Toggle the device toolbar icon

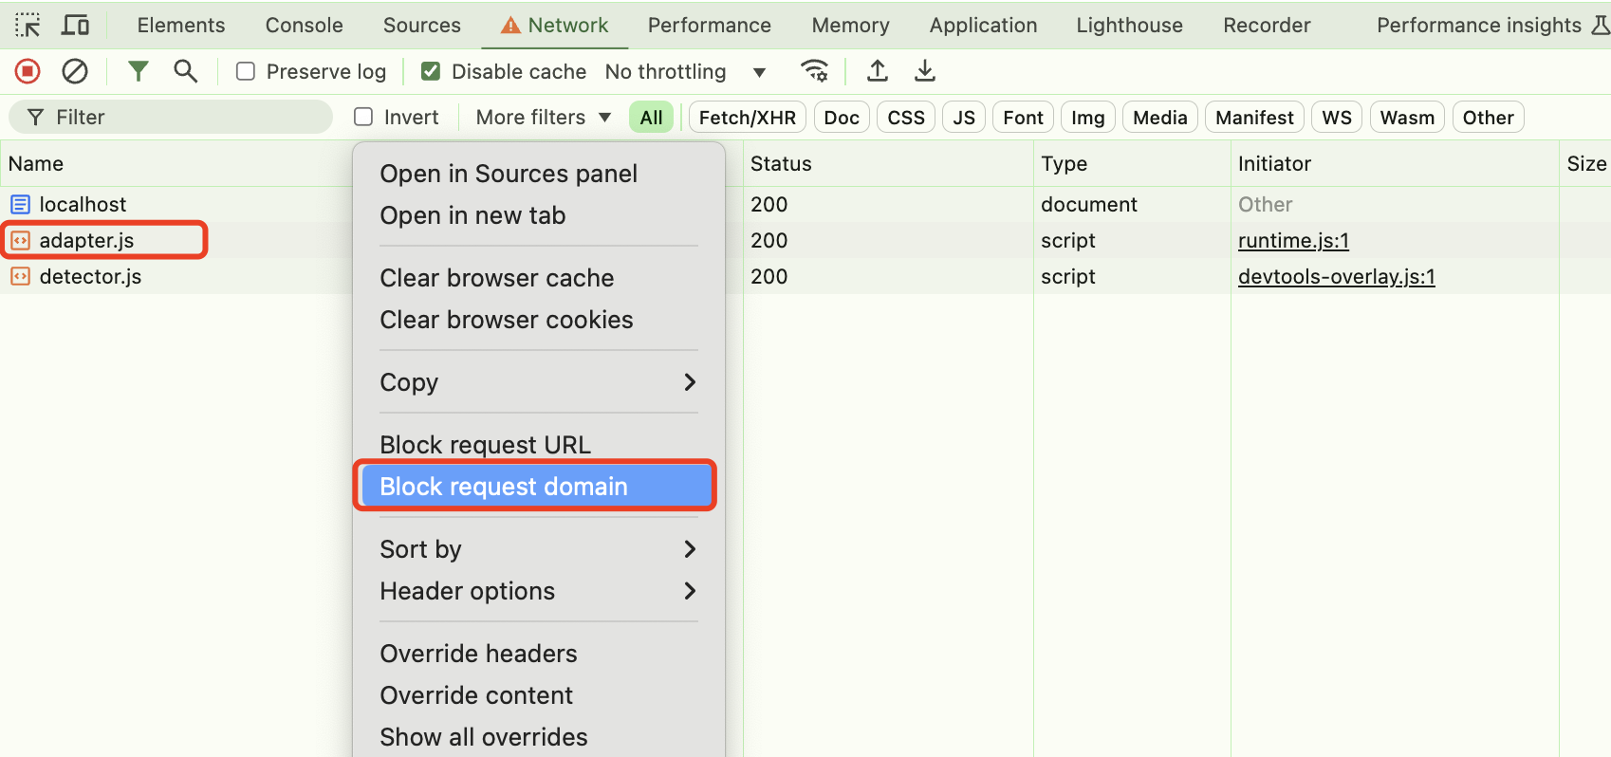(75, 25)
